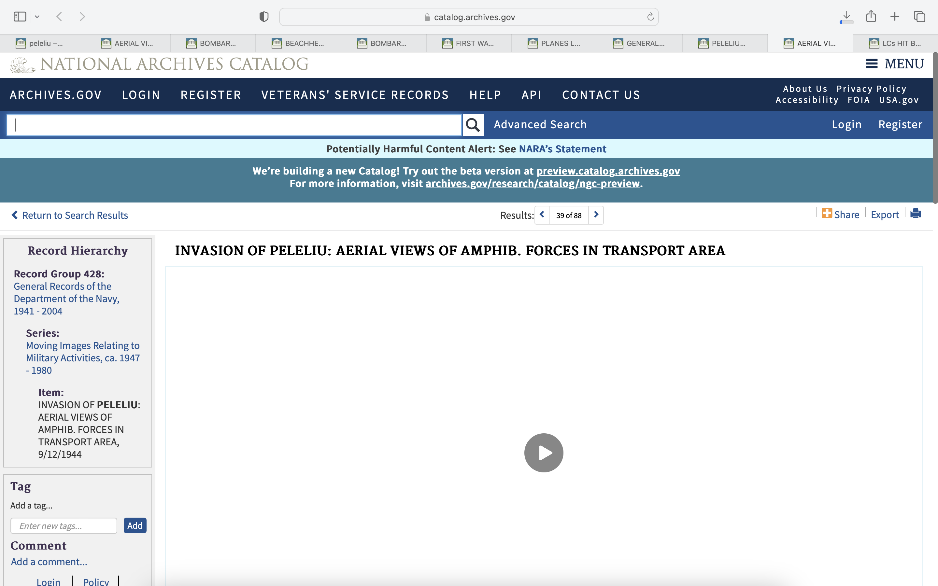
Task: Click the printer icon
Action: pyautogui.click(x=915, y=214)
